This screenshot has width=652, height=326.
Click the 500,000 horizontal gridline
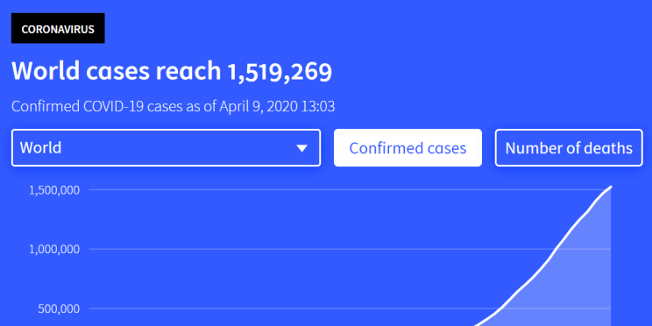tap(291, 308)
